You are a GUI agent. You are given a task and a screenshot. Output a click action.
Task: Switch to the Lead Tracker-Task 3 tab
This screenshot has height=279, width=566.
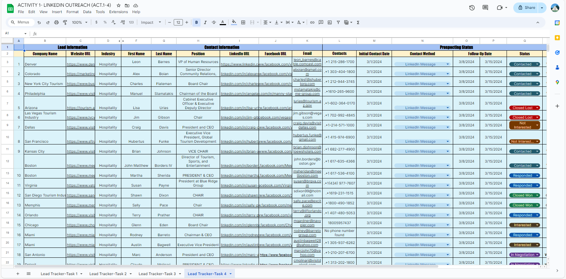coord(157,274)
